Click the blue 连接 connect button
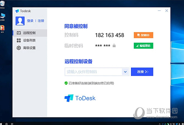This screenshot has width=184, height=125. click(x=142, y=72)
